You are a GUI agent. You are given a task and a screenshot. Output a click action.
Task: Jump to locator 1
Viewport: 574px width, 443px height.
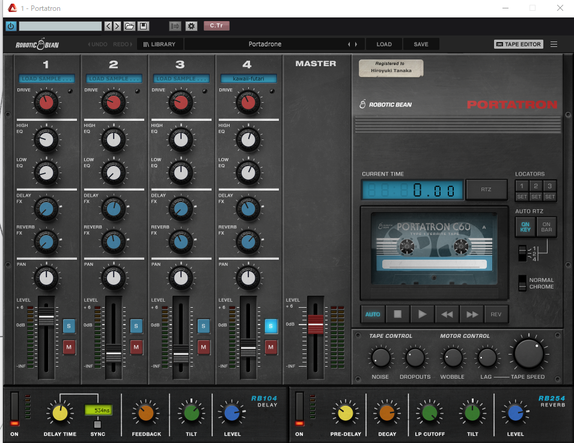(522, 186)
